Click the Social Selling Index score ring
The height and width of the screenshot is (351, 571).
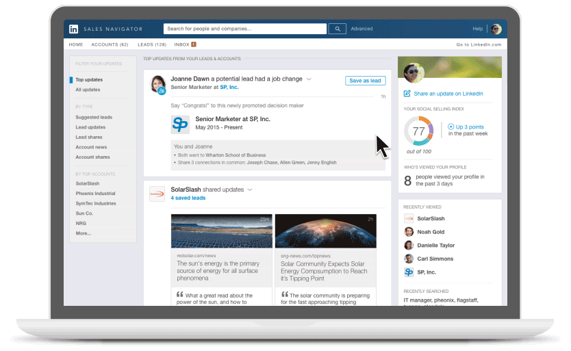[x=419, y=131]
